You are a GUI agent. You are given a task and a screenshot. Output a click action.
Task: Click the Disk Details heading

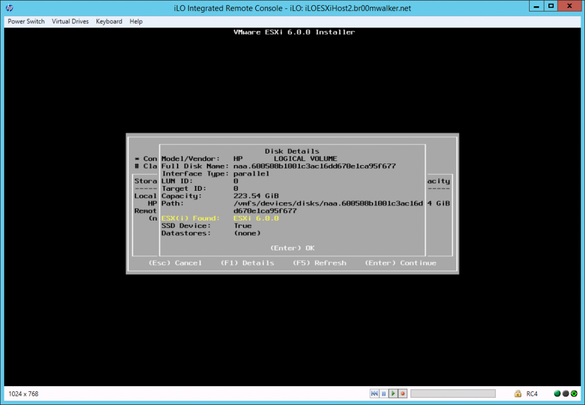tap(292, 151)
